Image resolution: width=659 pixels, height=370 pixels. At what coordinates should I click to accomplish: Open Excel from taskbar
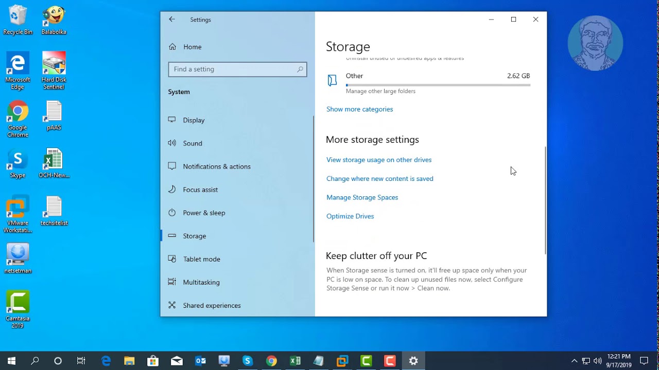[295, 361]
